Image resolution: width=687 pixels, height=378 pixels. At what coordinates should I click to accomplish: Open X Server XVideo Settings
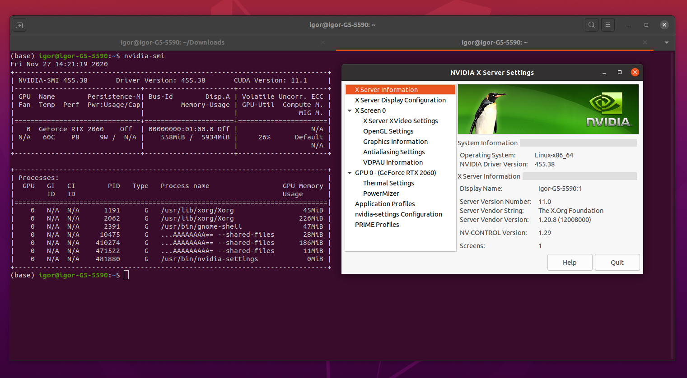pyautogui.click(x=401, y=121)
